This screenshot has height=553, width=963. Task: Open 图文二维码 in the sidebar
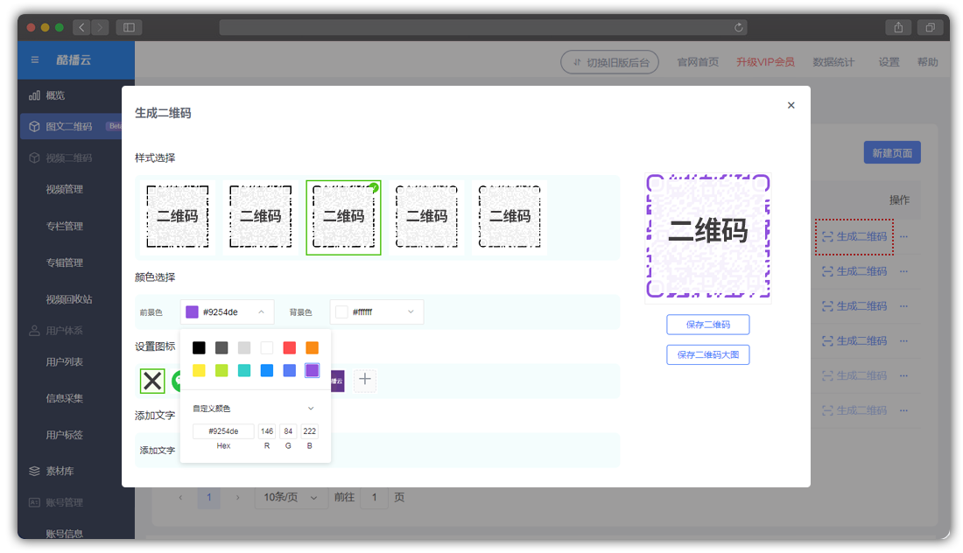69,126
